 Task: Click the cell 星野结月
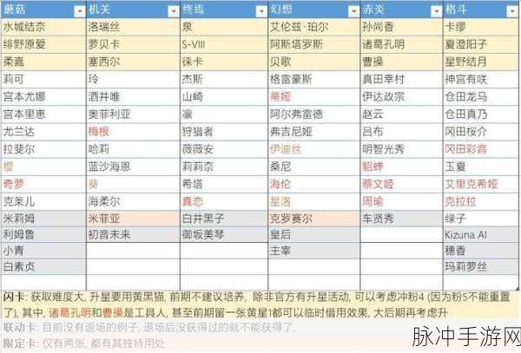click(x=481, y=62)
